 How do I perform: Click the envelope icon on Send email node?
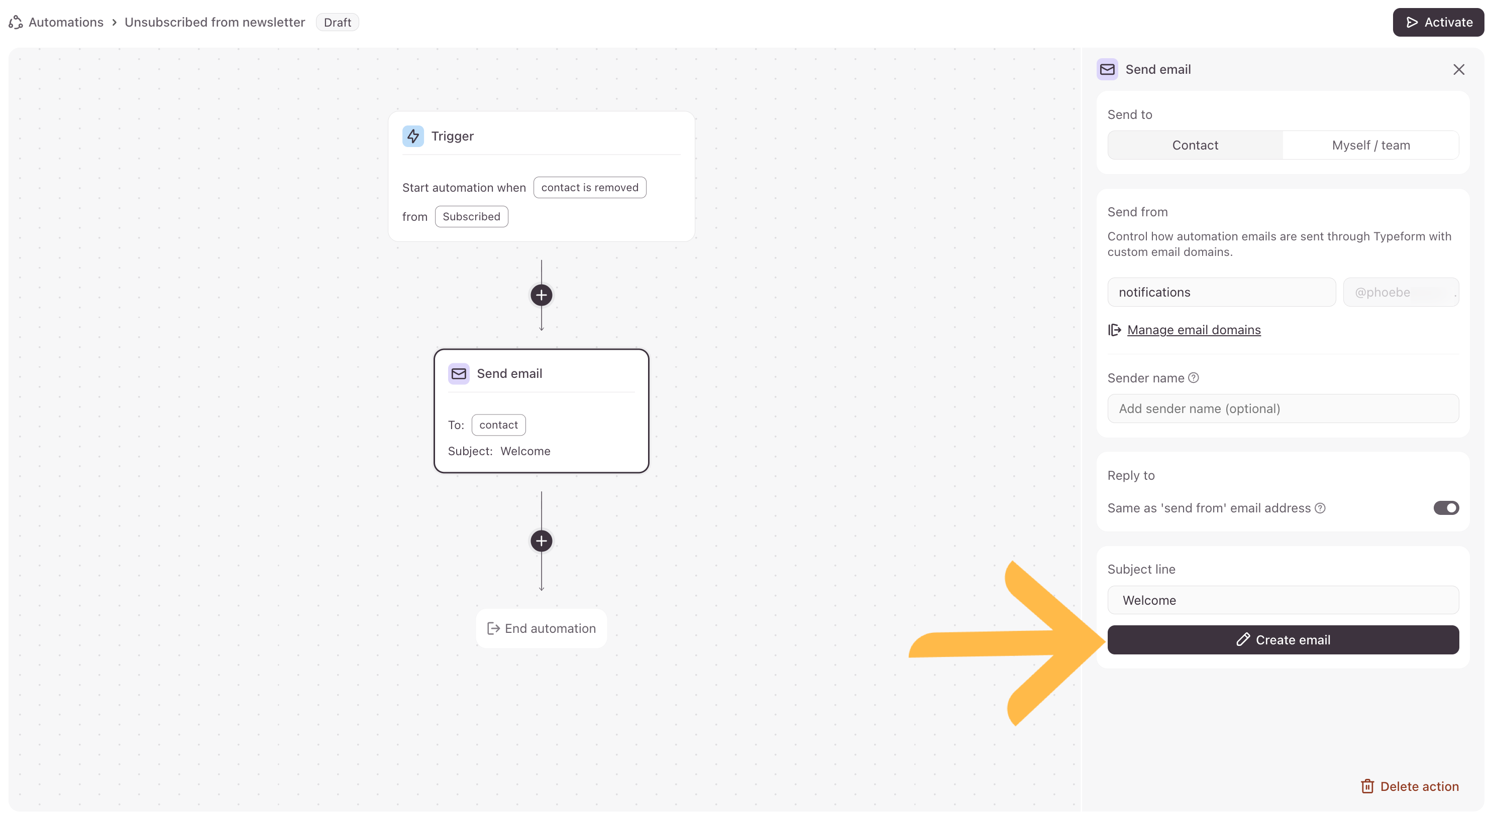click(459, 373)
